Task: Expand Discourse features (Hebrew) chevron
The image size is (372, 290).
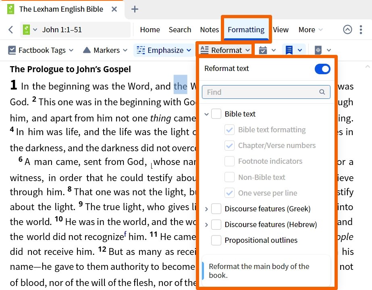Action: (x=206, y=225)
